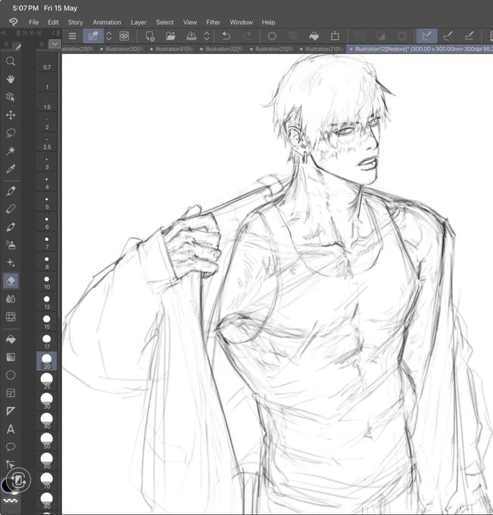Select the Move layer tool
493x515 pixels.
point(11,115)
